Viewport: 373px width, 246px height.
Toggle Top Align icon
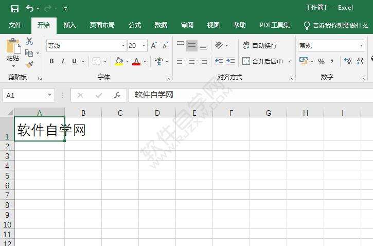(181, 43)
